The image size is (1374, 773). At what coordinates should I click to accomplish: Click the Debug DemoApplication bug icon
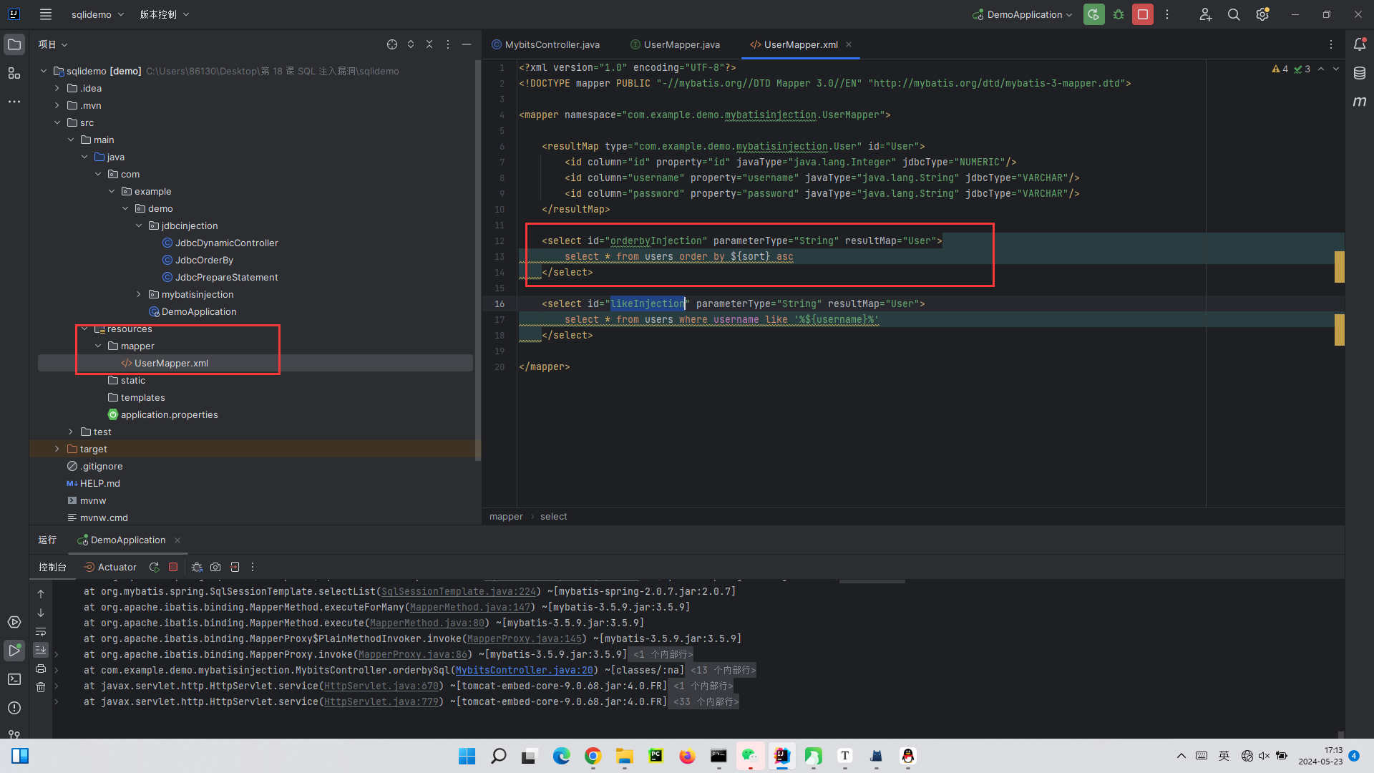tap(1119, 14)
